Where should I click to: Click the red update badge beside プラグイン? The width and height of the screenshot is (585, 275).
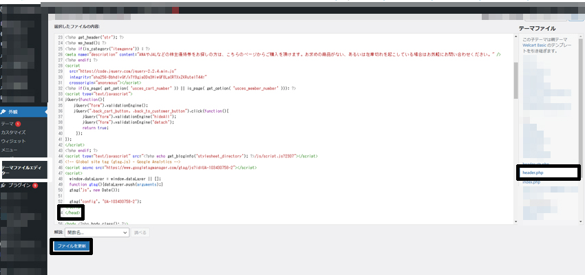point(35,185)
